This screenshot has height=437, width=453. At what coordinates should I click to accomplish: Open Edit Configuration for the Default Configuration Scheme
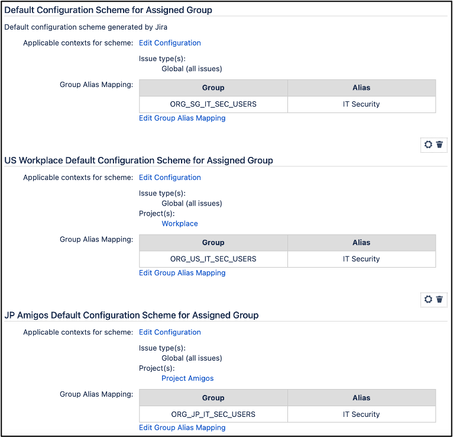click(170, 43)
